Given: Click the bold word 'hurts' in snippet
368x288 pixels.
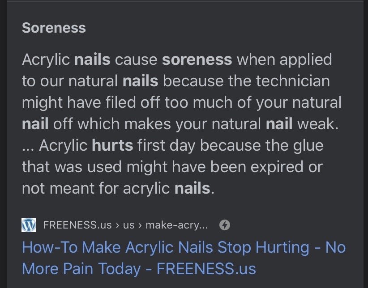Looking at the screenshot, I should pos(112,145).
